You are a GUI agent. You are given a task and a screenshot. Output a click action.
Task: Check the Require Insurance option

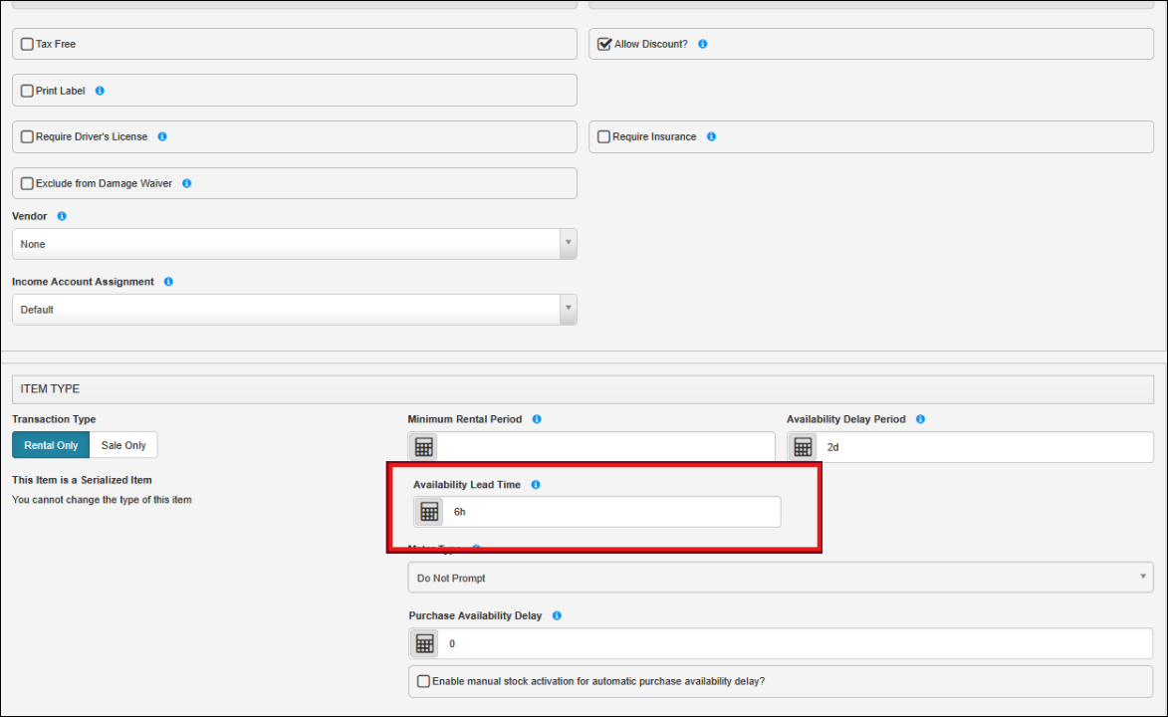[x=603, y=137]
